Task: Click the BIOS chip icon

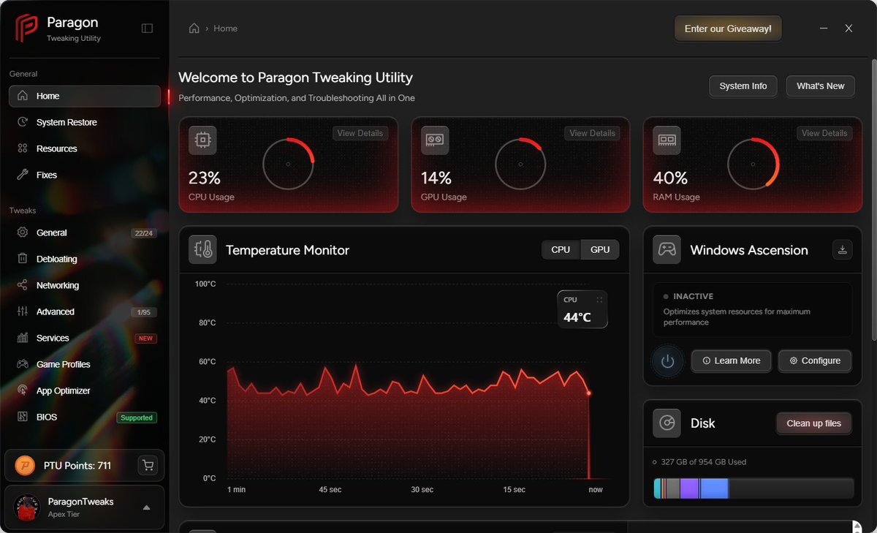Action: (x=22, y=417)
